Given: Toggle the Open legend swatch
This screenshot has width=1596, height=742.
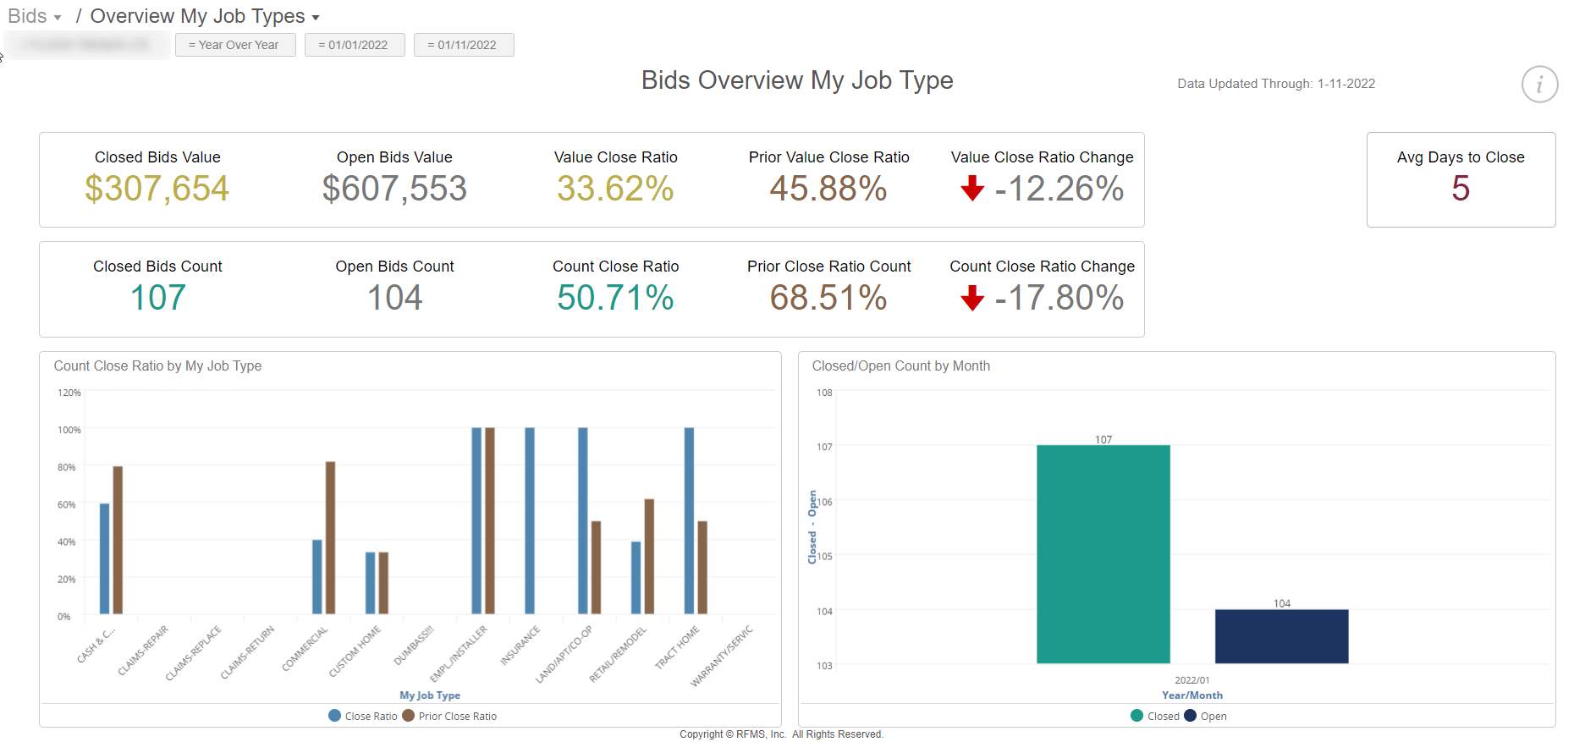Looking at the screenshot, I should click(1191, 716).
